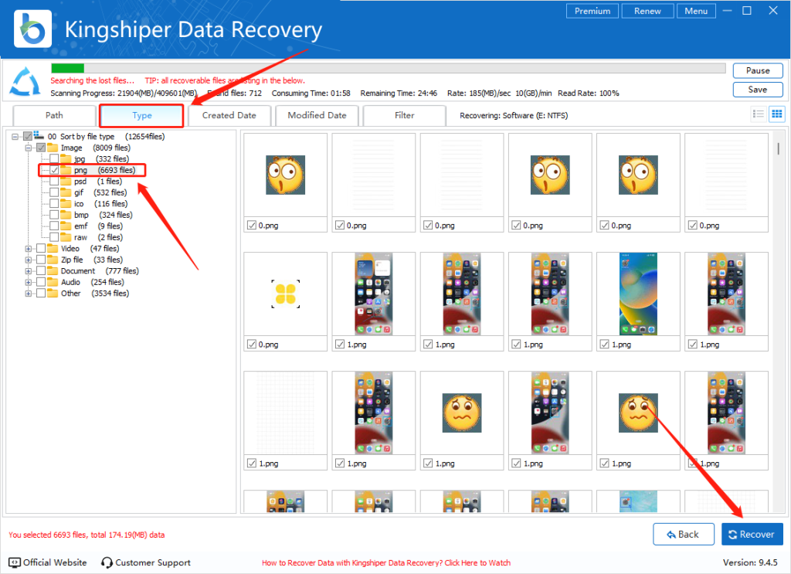Click the Other (3534 files) row text
The image size is (791, 574).
[95, 293]
